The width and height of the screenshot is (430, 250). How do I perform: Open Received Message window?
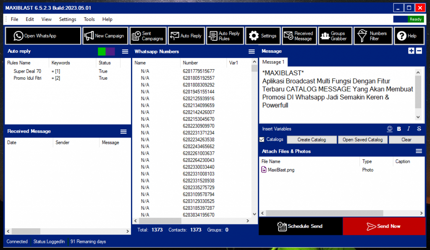[x=299, y=36]
